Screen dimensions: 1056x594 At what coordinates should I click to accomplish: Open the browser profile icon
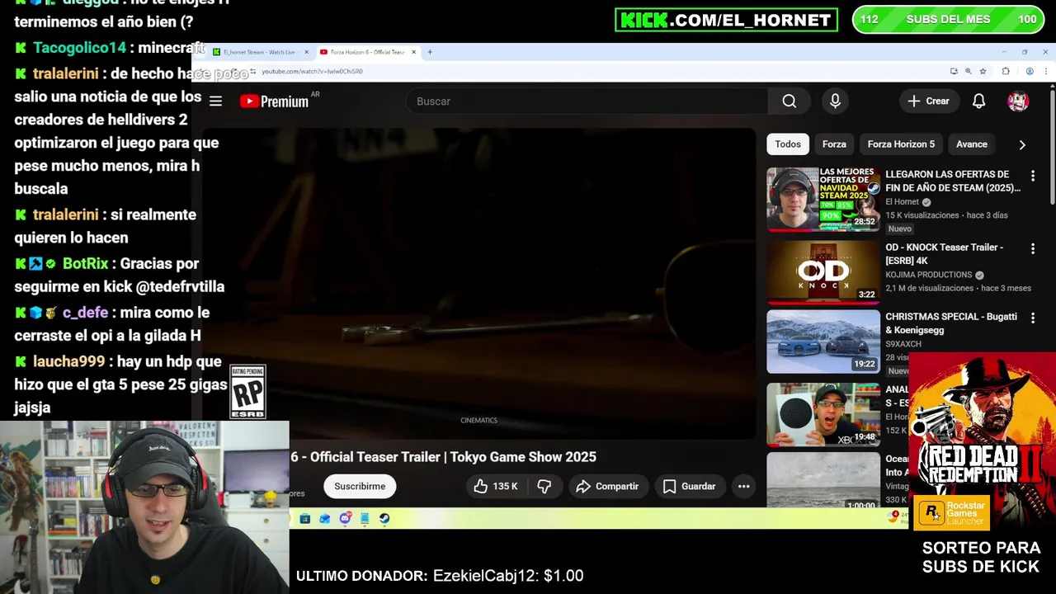(x=1030, y=71)
